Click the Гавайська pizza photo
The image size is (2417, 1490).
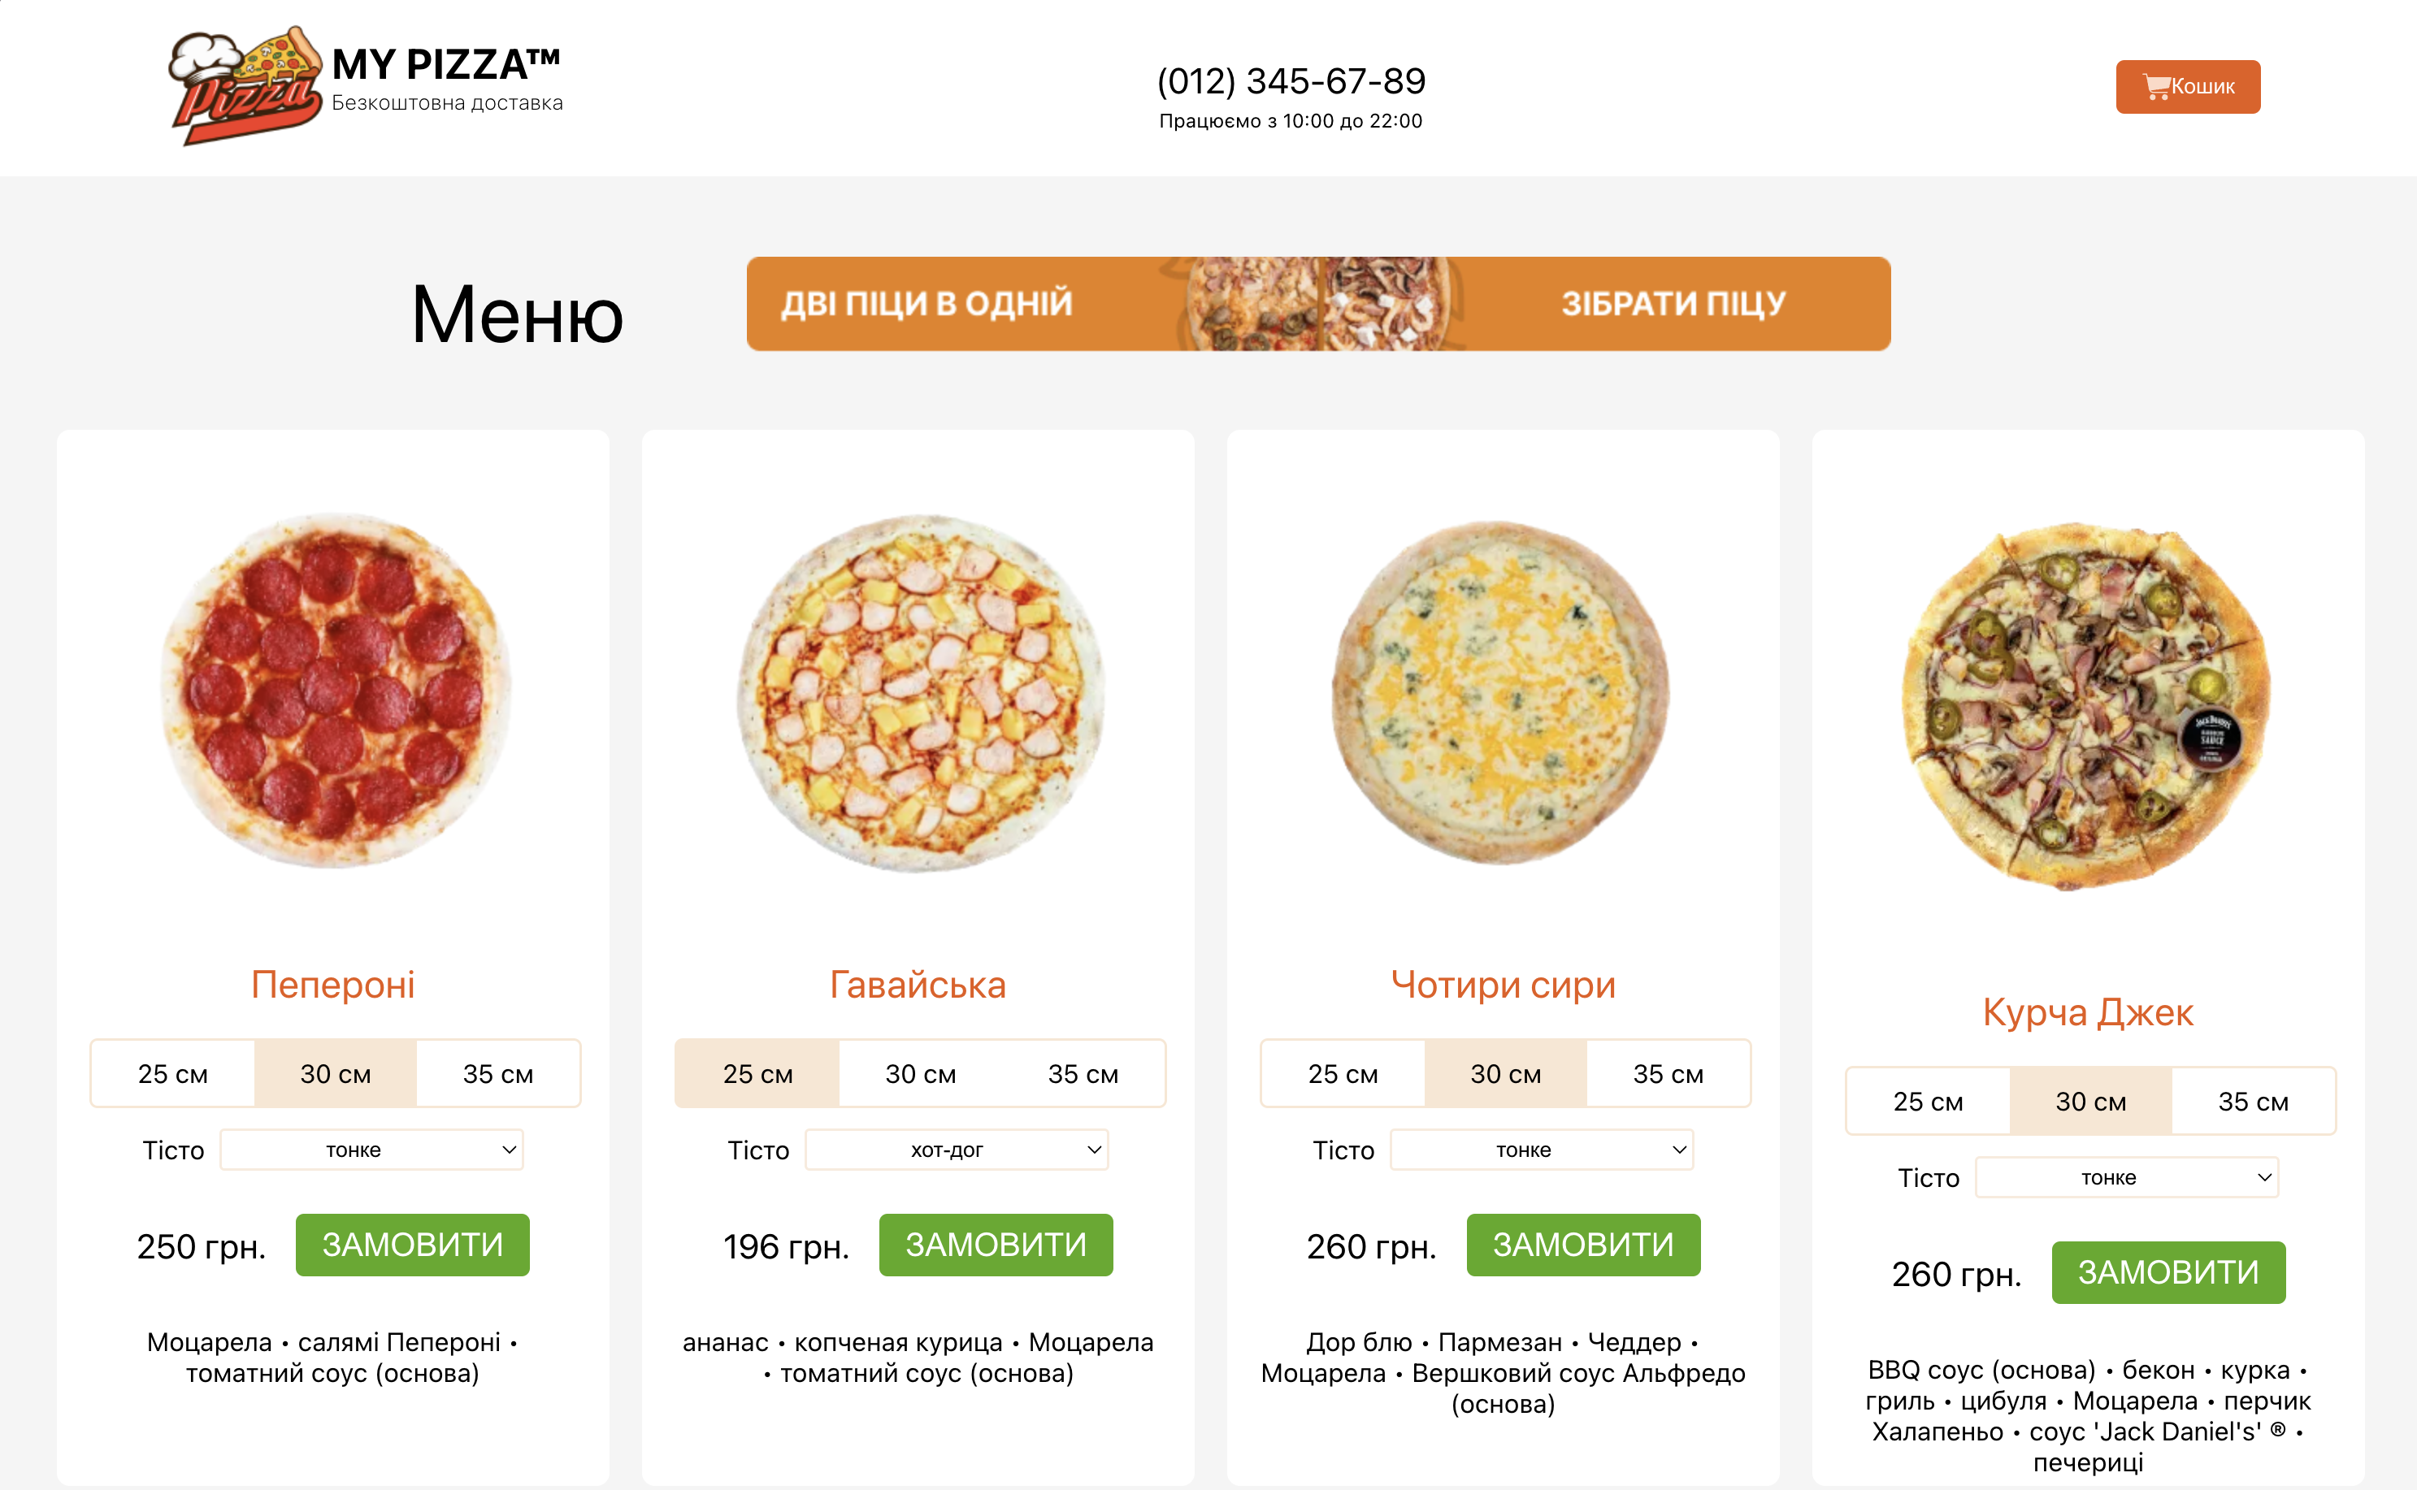(x=920, y=693)
